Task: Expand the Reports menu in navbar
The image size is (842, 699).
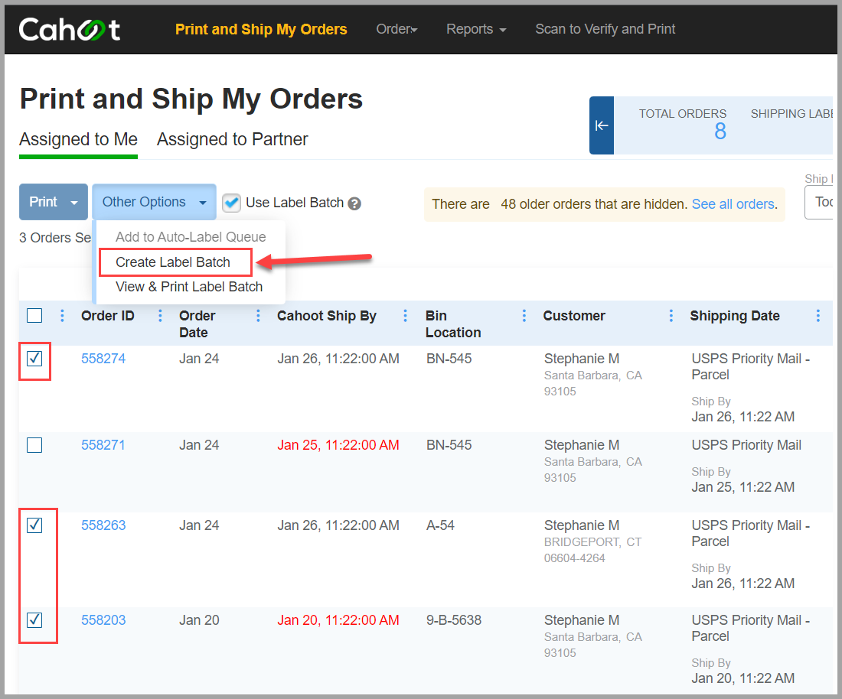Action: pos(476,29)
